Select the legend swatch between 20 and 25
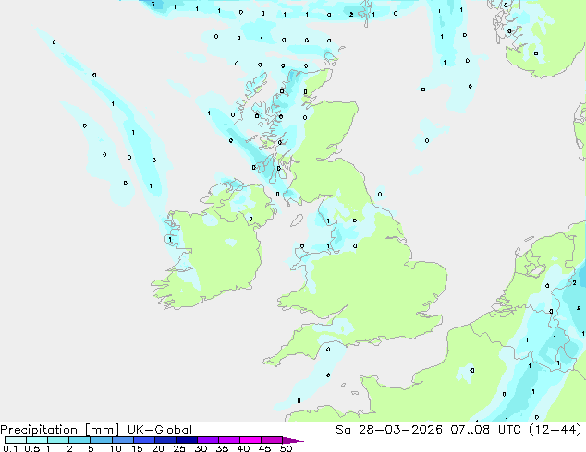Screen dimensions: 586x452 165,440
